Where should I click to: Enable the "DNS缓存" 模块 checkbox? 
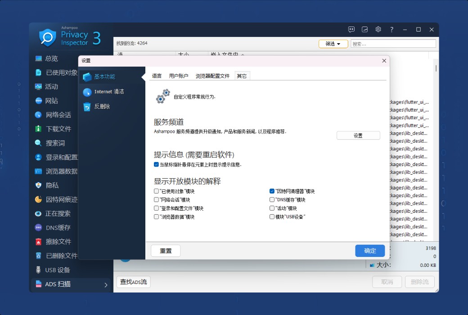[272, 200]
